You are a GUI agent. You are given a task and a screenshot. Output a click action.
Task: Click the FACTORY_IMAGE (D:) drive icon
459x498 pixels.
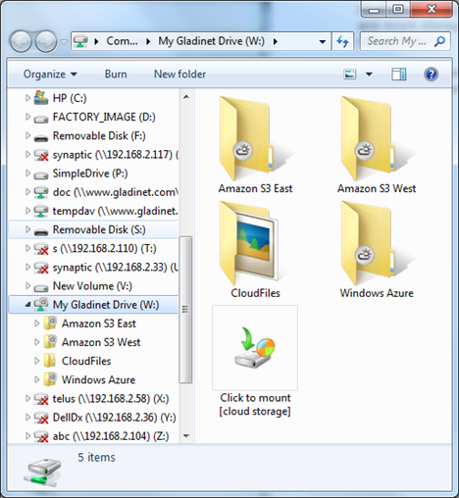pos(41,118)
